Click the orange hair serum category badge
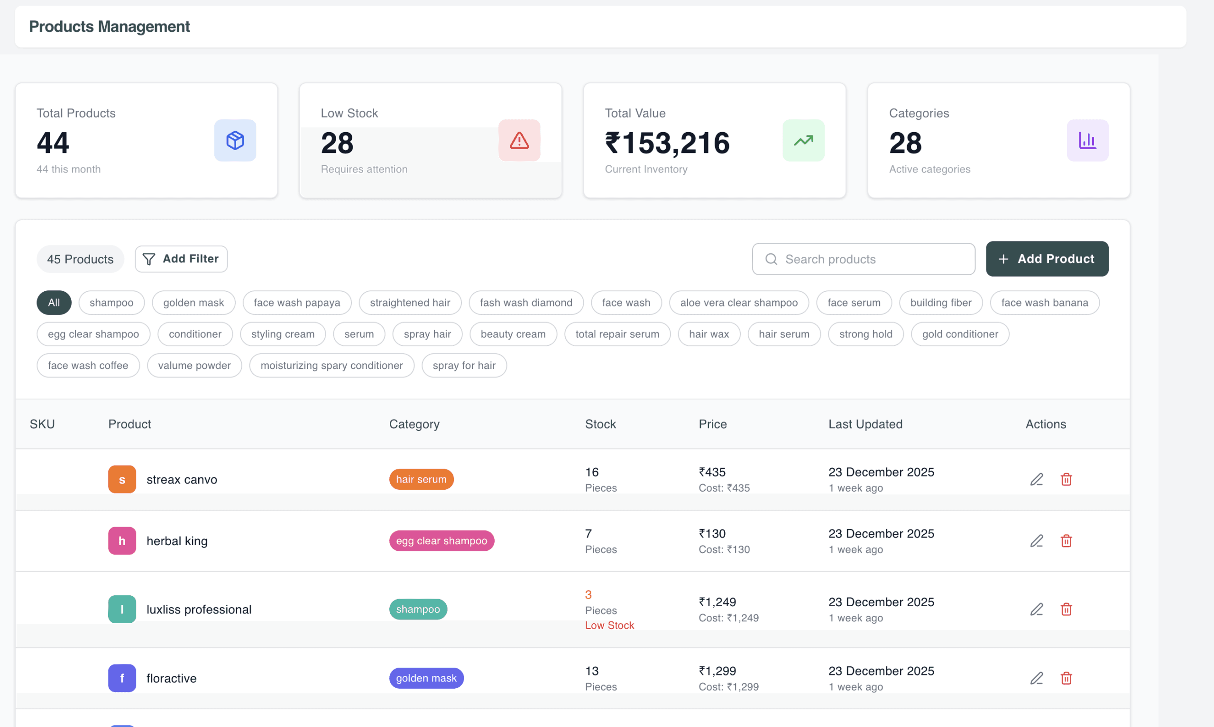This screenshot has height=727, width=1214. (421, 479)
